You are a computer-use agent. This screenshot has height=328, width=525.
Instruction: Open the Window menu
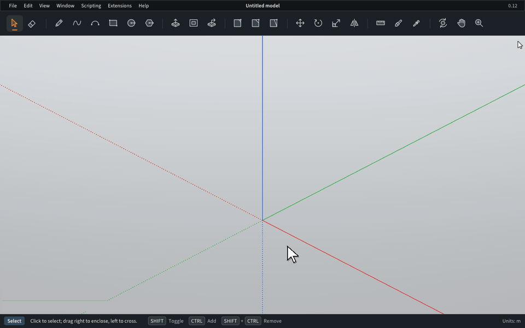click(x=65, y=5)
